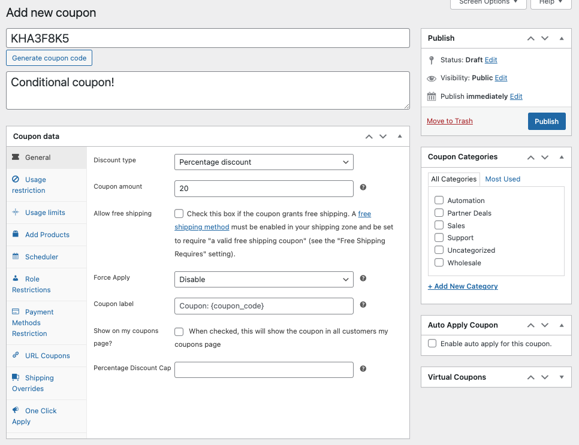Viewport: 579px width, 445px height.
Task: Click the blue Publish button
Action: point(547,122)
